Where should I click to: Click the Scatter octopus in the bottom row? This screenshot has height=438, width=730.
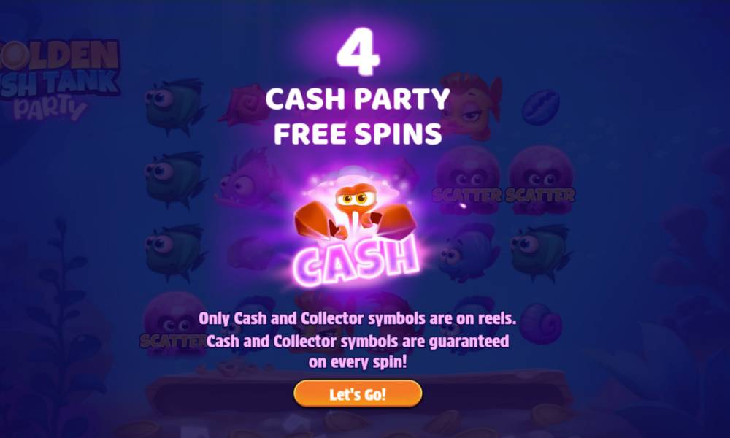click(x=174, y=323)
